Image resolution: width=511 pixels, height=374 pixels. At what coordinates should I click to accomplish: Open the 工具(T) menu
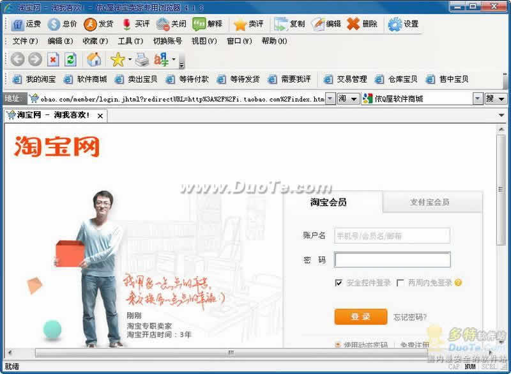130,41
